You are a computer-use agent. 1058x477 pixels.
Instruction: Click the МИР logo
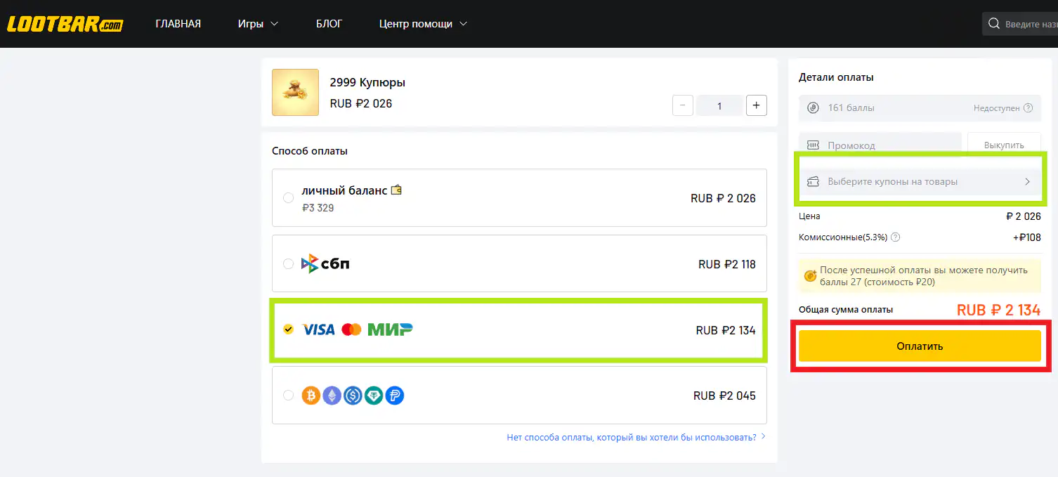(x=390, y=329)
